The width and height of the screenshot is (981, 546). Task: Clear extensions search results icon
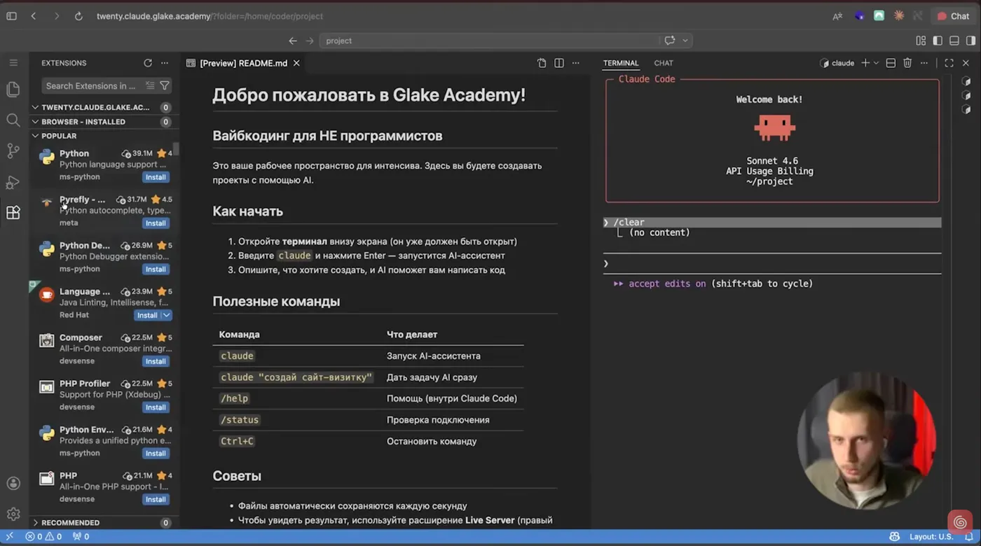tap(150, 85)
